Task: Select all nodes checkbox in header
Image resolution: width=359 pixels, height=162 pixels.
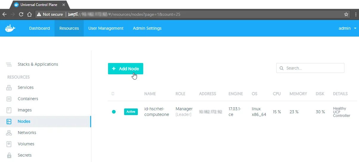Action: 113,94
